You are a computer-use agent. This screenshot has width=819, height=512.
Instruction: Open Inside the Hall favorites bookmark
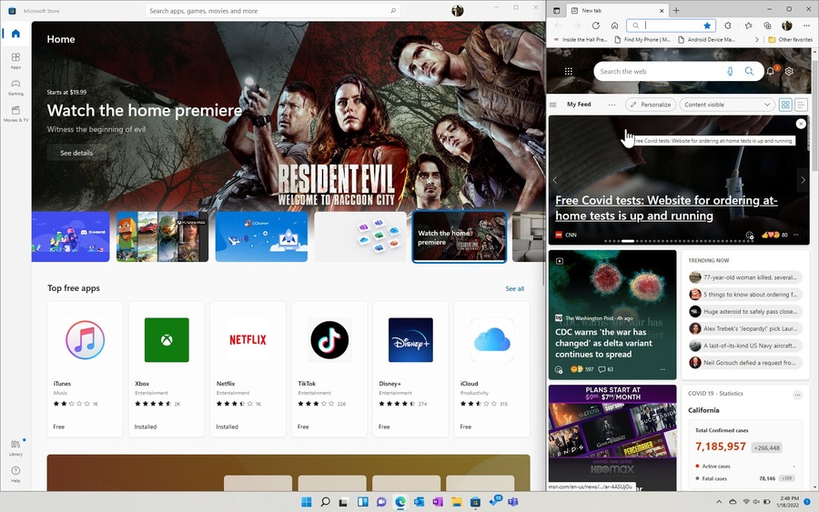[580, 40]
